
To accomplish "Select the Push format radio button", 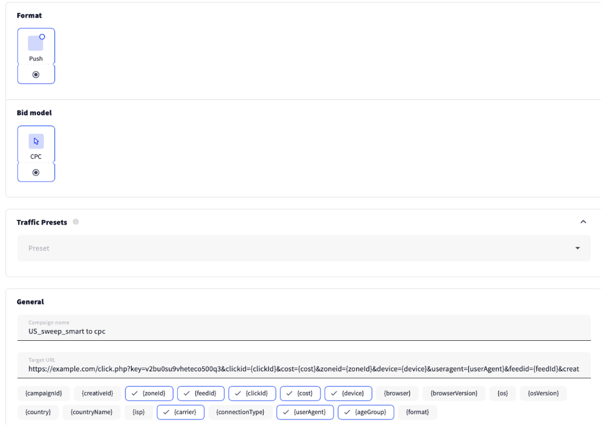I will pyautogui.click(x=36, y=74).
